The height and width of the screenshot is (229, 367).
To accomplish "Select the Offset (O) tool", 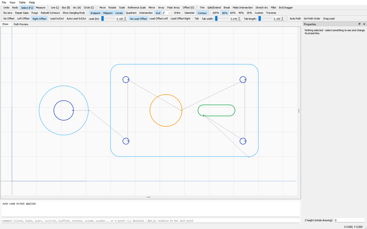I will 188,7.
